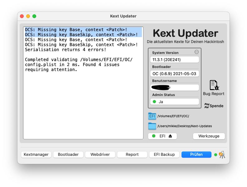Image resolution: width=247 pixels, height=187 pixels.
Task: Click the 'Bootloader' label in info panel
Action: pos(162,67)
